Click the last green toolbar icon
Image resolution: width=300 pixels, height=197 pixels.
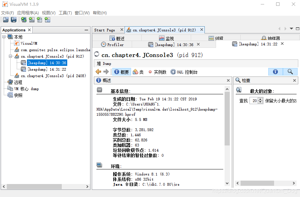pos(47,20)
